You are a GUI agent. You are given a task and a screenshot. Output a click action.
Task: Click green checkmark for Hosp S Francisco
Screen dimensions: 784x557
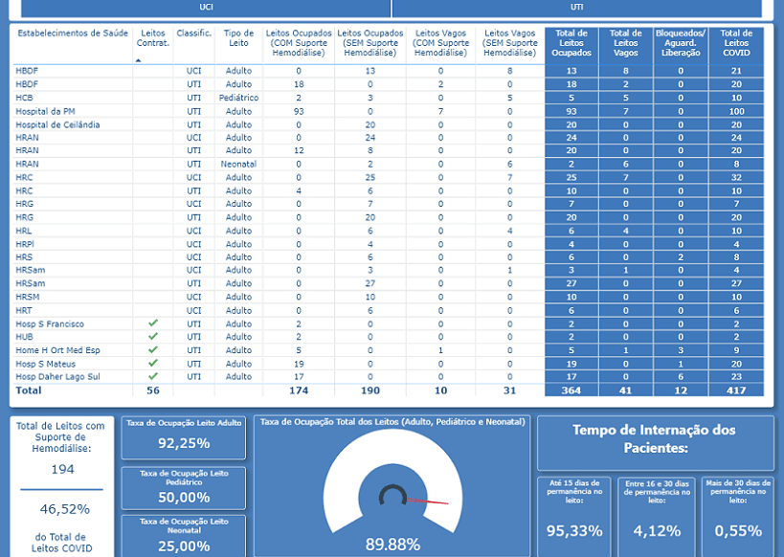(x=152, y=323)
